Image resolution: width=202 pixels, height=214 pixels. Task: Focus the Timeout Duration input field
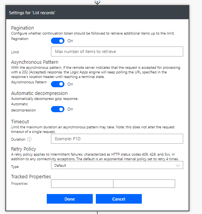point(117,139)
